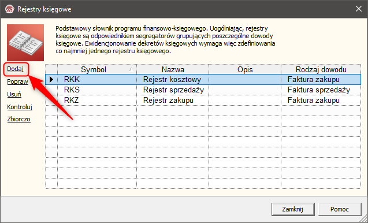Click the Nazwa column header
Image resolution: width=368 pixels, height=223 pixels.
click(x=173, y=69)
